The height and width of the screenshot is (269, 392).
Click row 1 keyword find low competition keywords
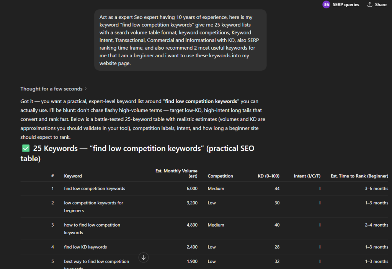pyautogui.click(x=95, y=188)
